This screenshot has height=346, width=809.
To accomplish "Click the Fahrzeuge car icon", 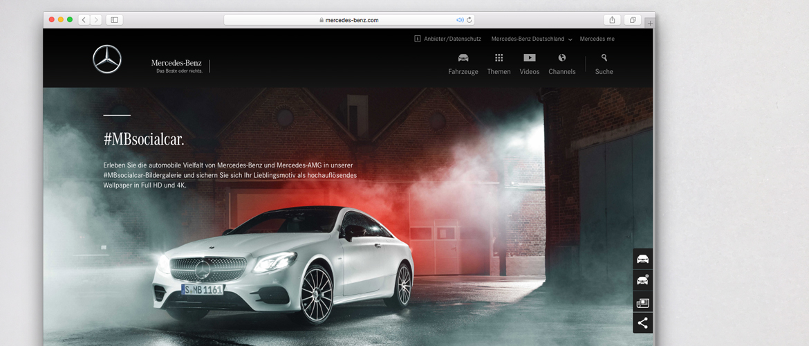I will tap(463, 57).
